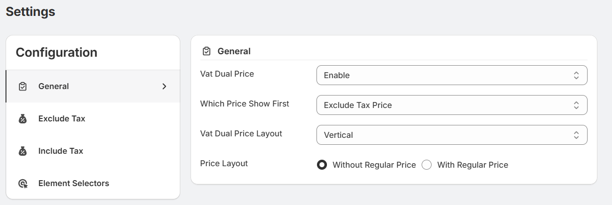Switch to the Exclude Tax section
612x205 pixels.
(x=62, y=119)
